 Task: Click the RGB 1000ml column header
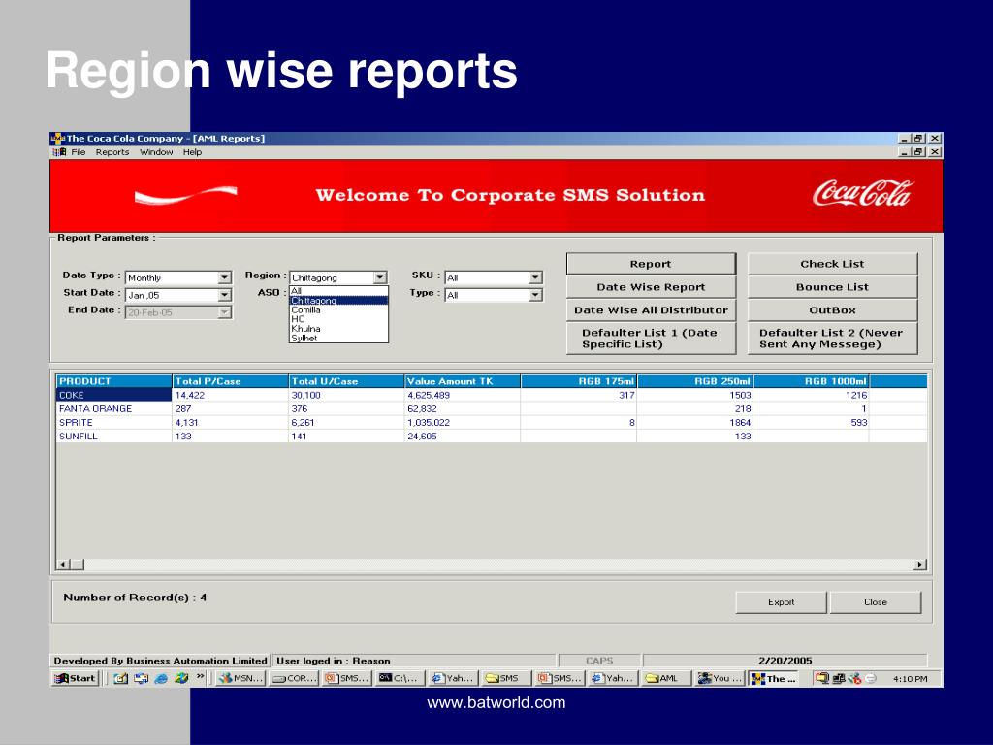click(x=812, y=381)
